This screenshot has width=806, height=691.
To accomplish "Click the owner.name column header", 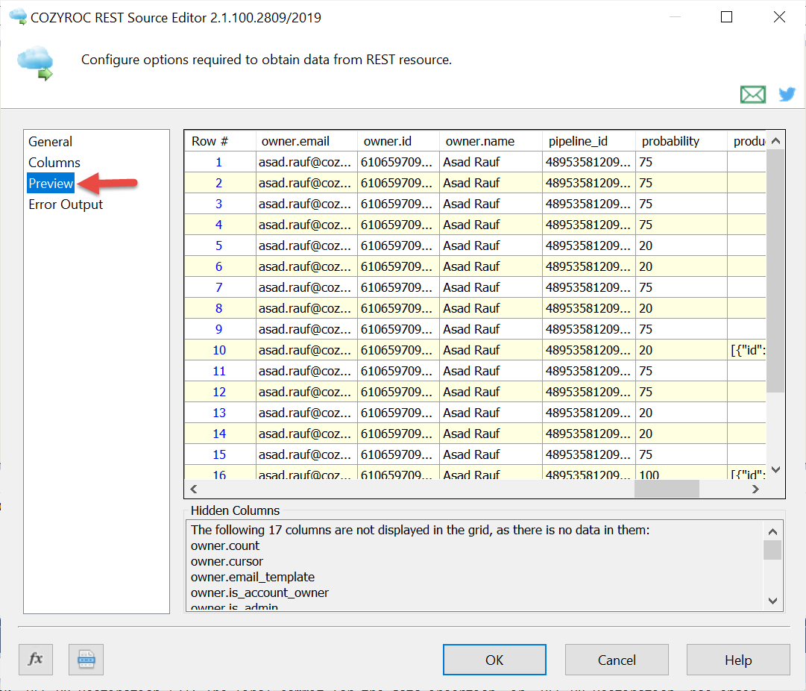I will coord(491,141).
